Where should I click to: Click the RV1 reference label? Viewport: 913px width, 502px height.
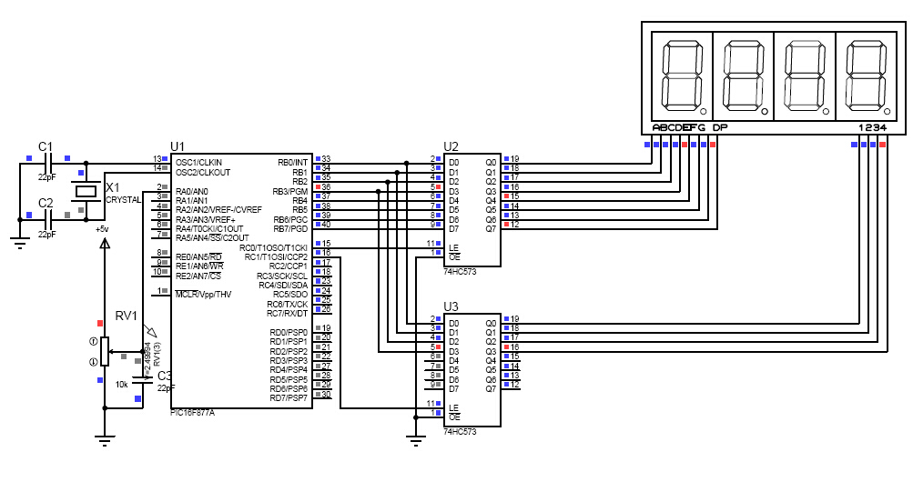point(127,316)
